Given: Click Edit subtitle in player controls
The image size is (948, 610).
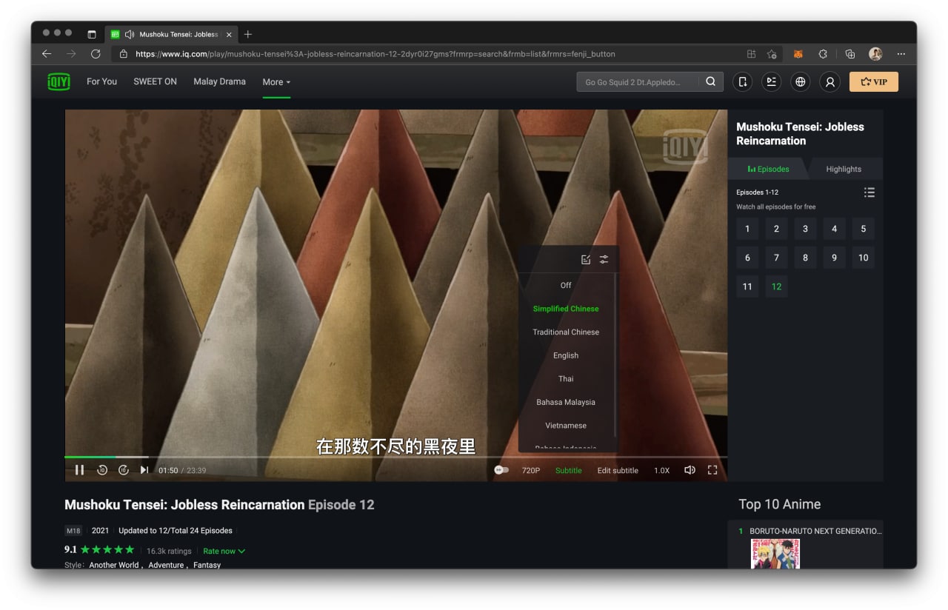Looking at the screenshot, I should [x=618, y=471].
